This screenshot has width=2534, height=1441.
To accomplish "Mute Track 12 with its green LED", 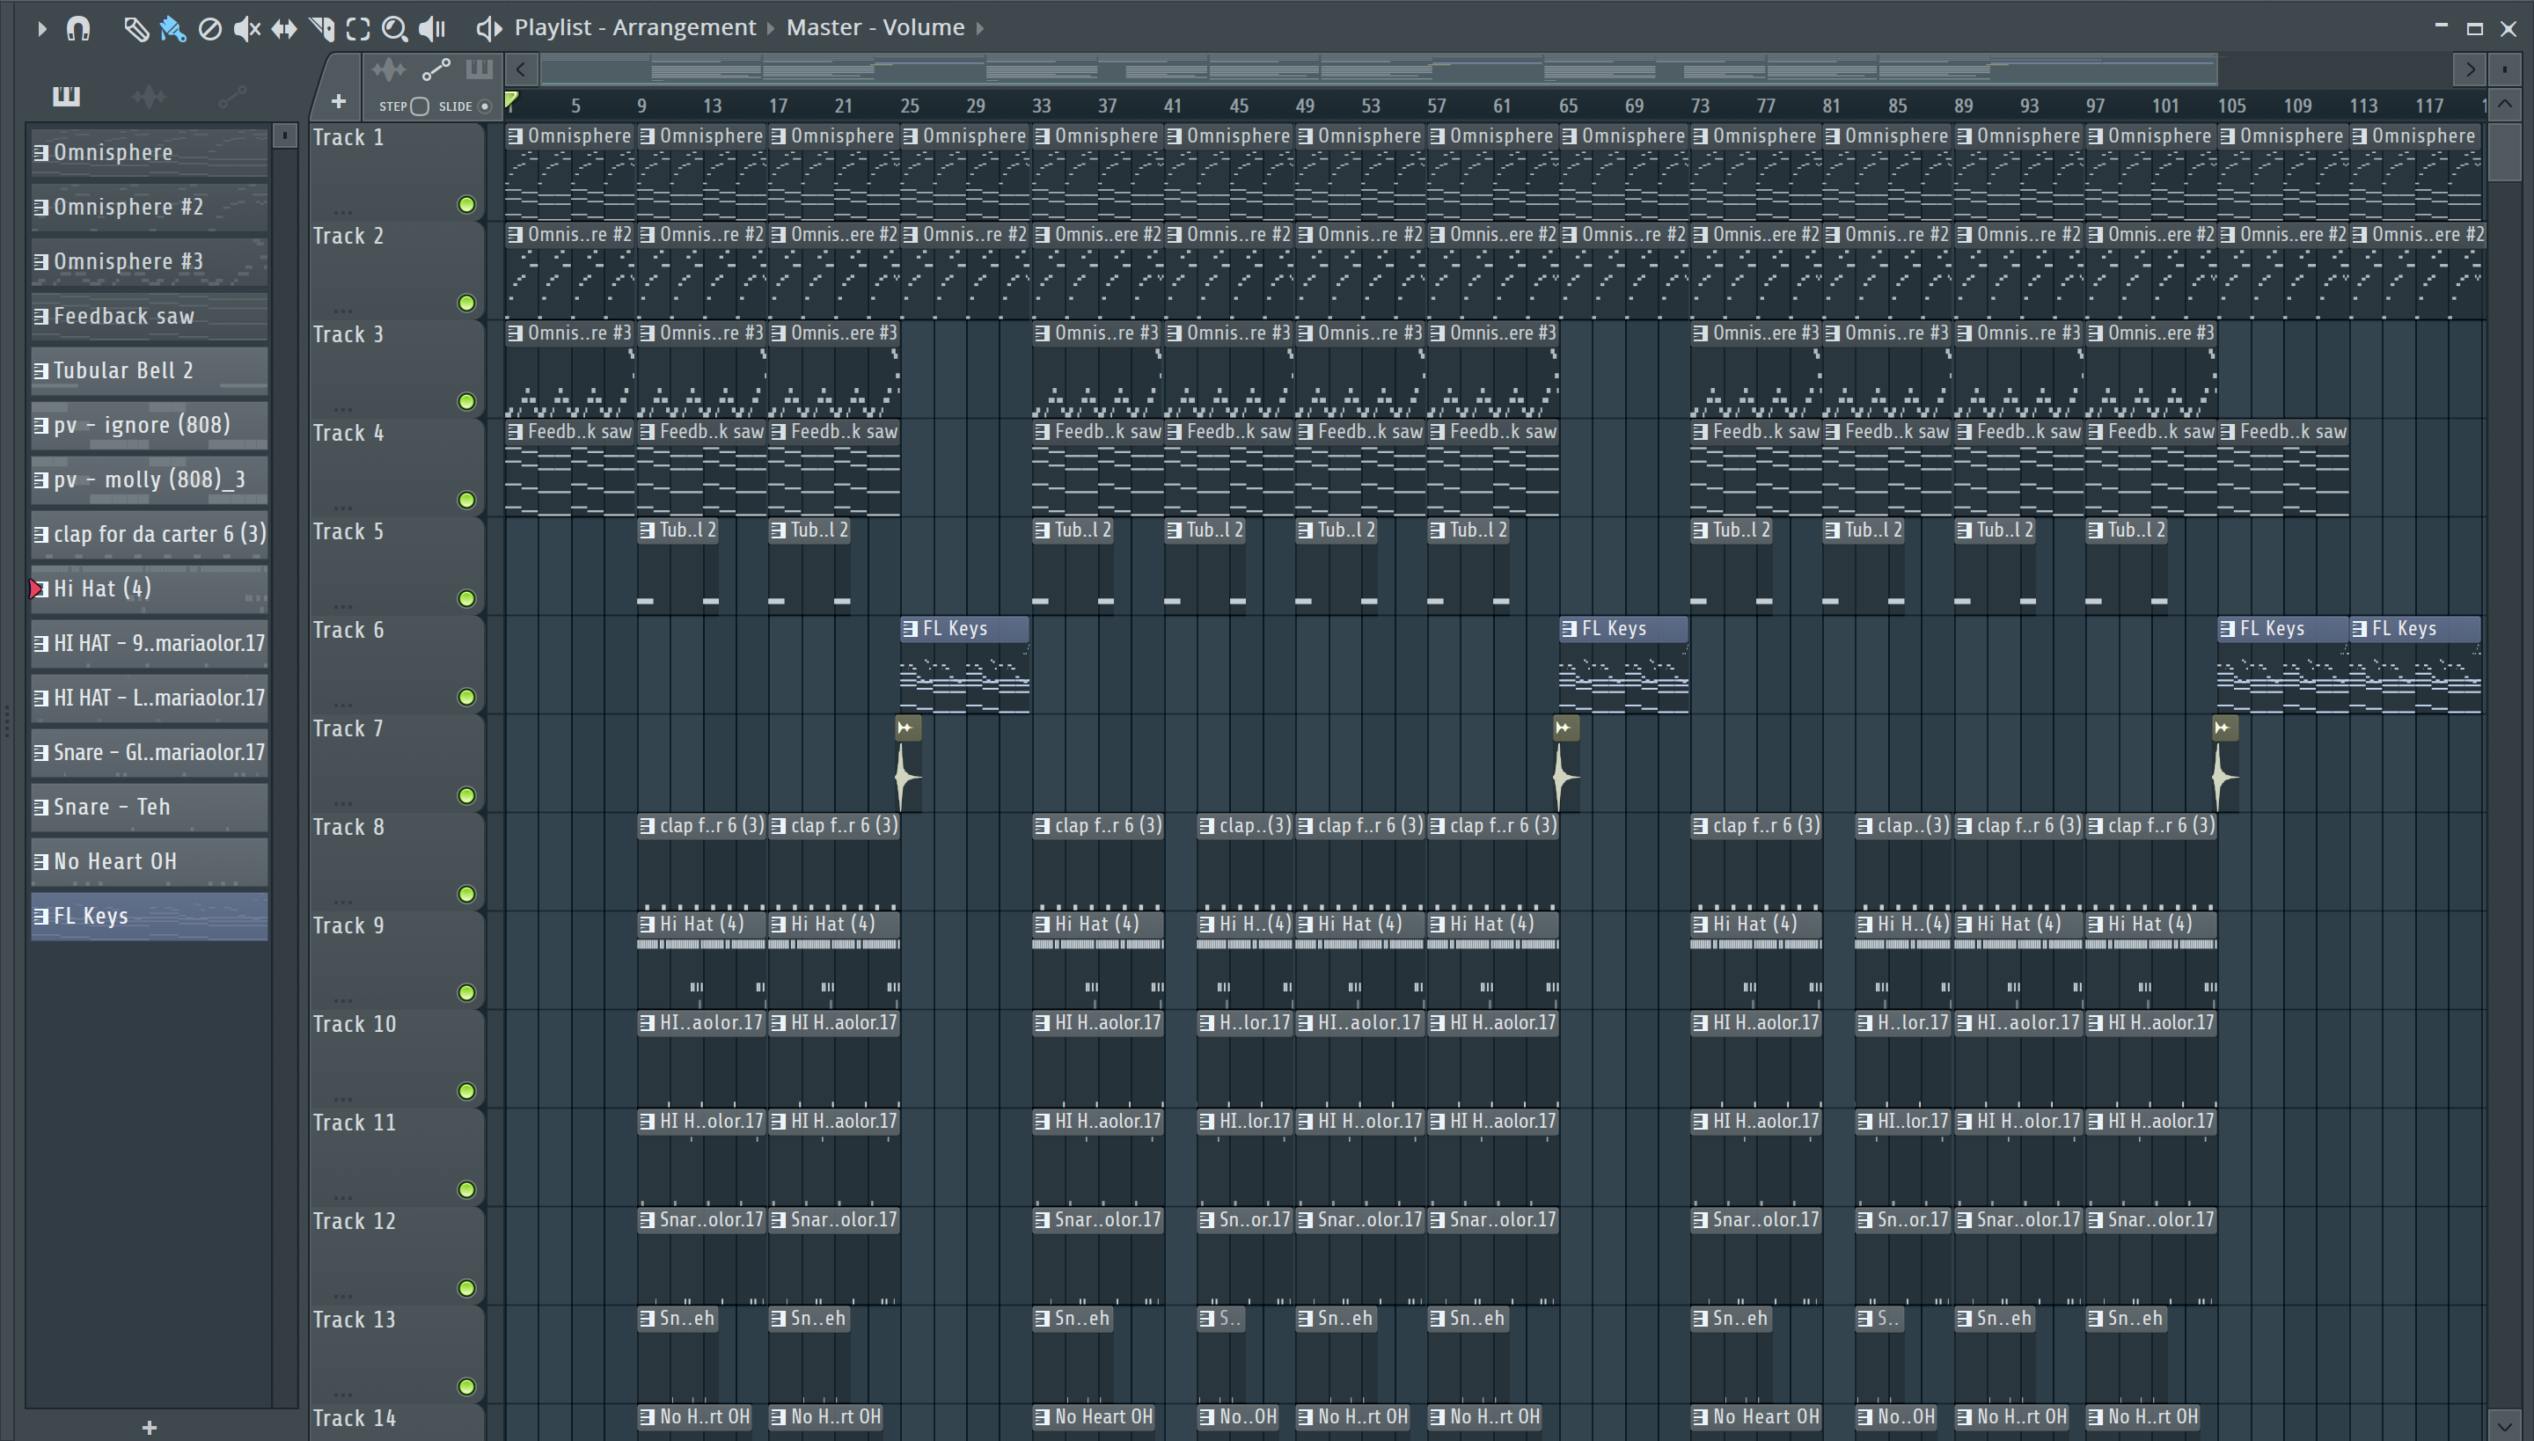I will 466,1289.
